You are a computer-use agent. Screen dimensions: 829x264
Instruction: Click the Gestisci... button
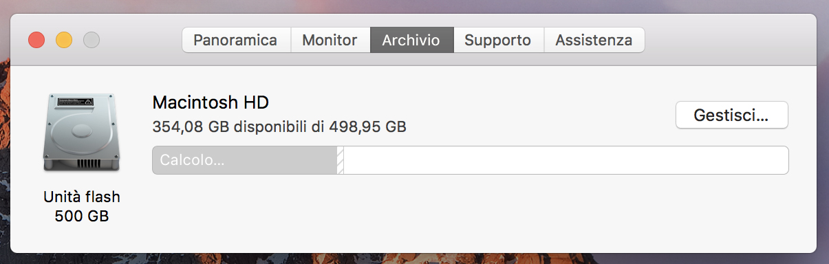[731, 115]
